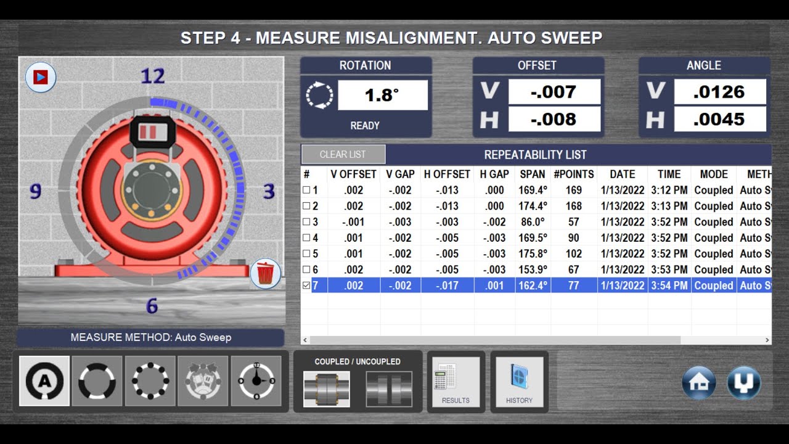This screenshot has width=789, height=444.
Task: Click the V OFFSET column header
Action: (353, 175)
